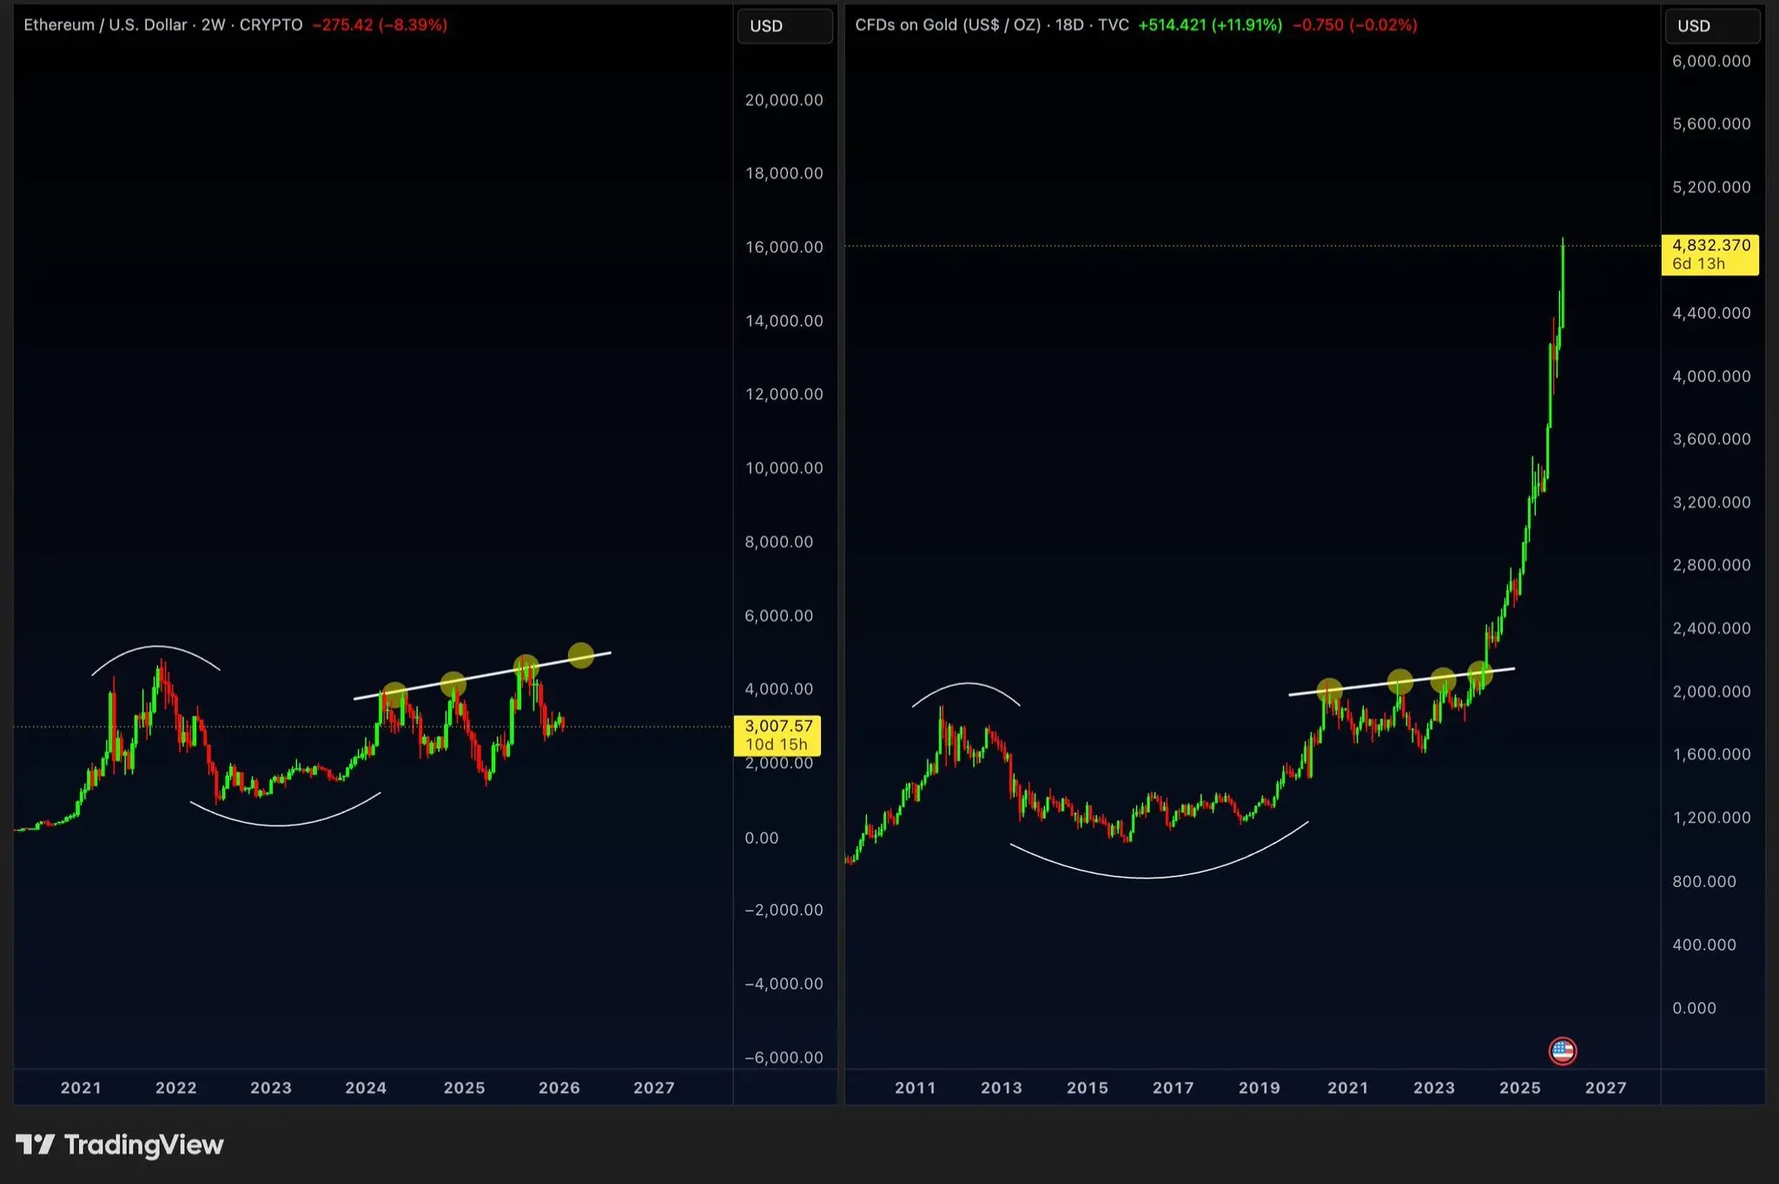Viewport: 1779px width, 1184px height.
Task: Select the yellow circle beyond the Ethereum trendline end
Action: pos(580,655)
